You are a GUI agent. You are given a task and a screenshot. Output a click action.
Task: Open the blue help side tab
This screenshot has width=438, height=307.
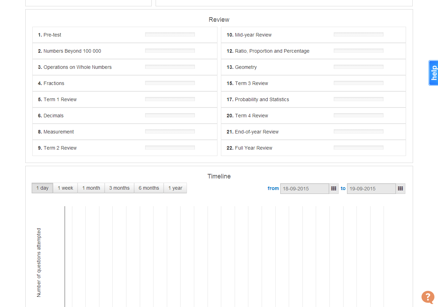433,73
